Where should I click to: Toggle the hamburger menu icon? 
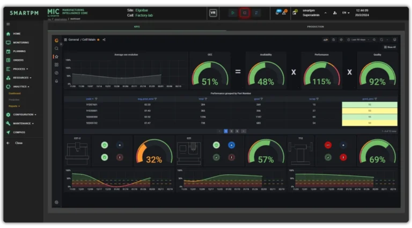[x=8, y=24]
